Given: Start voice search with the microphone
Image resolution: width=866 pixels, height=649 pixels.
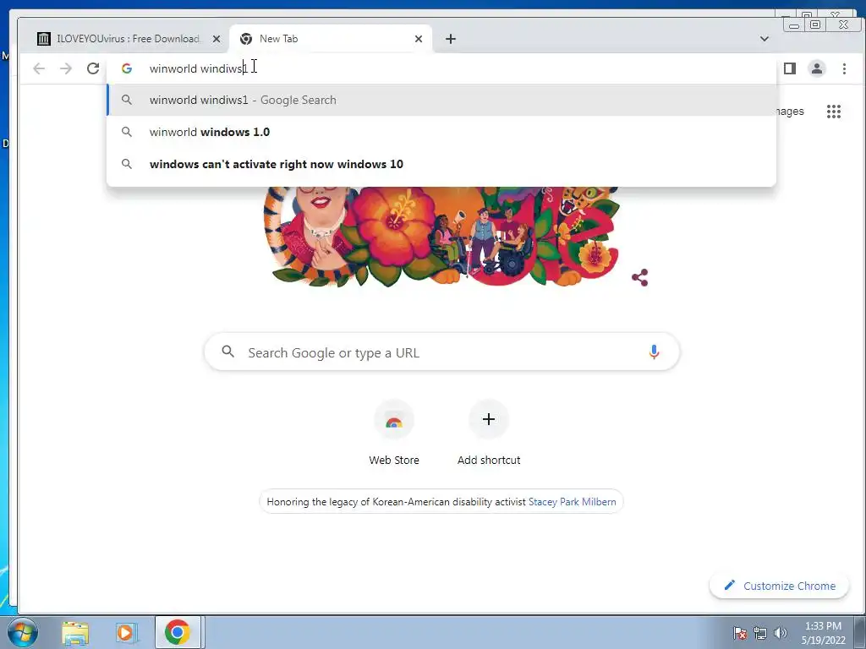Looking at the screenshot, I should [654, 352].
